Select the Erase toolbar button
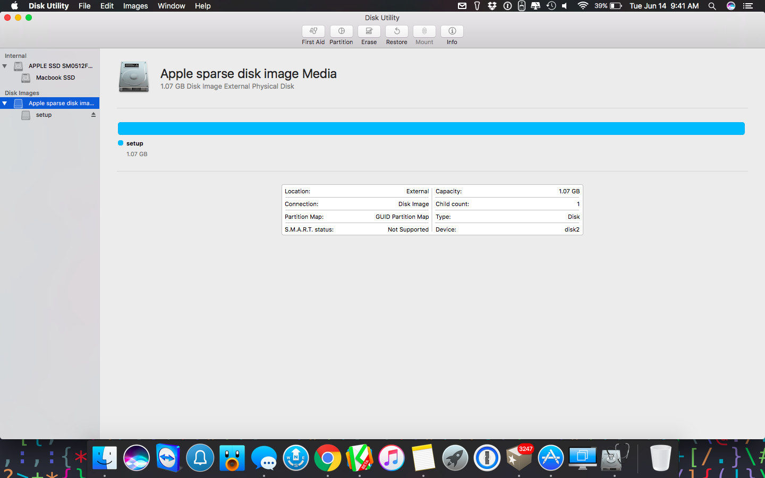Viewport: 765px width, 478px height. click(x=369, y=31)
